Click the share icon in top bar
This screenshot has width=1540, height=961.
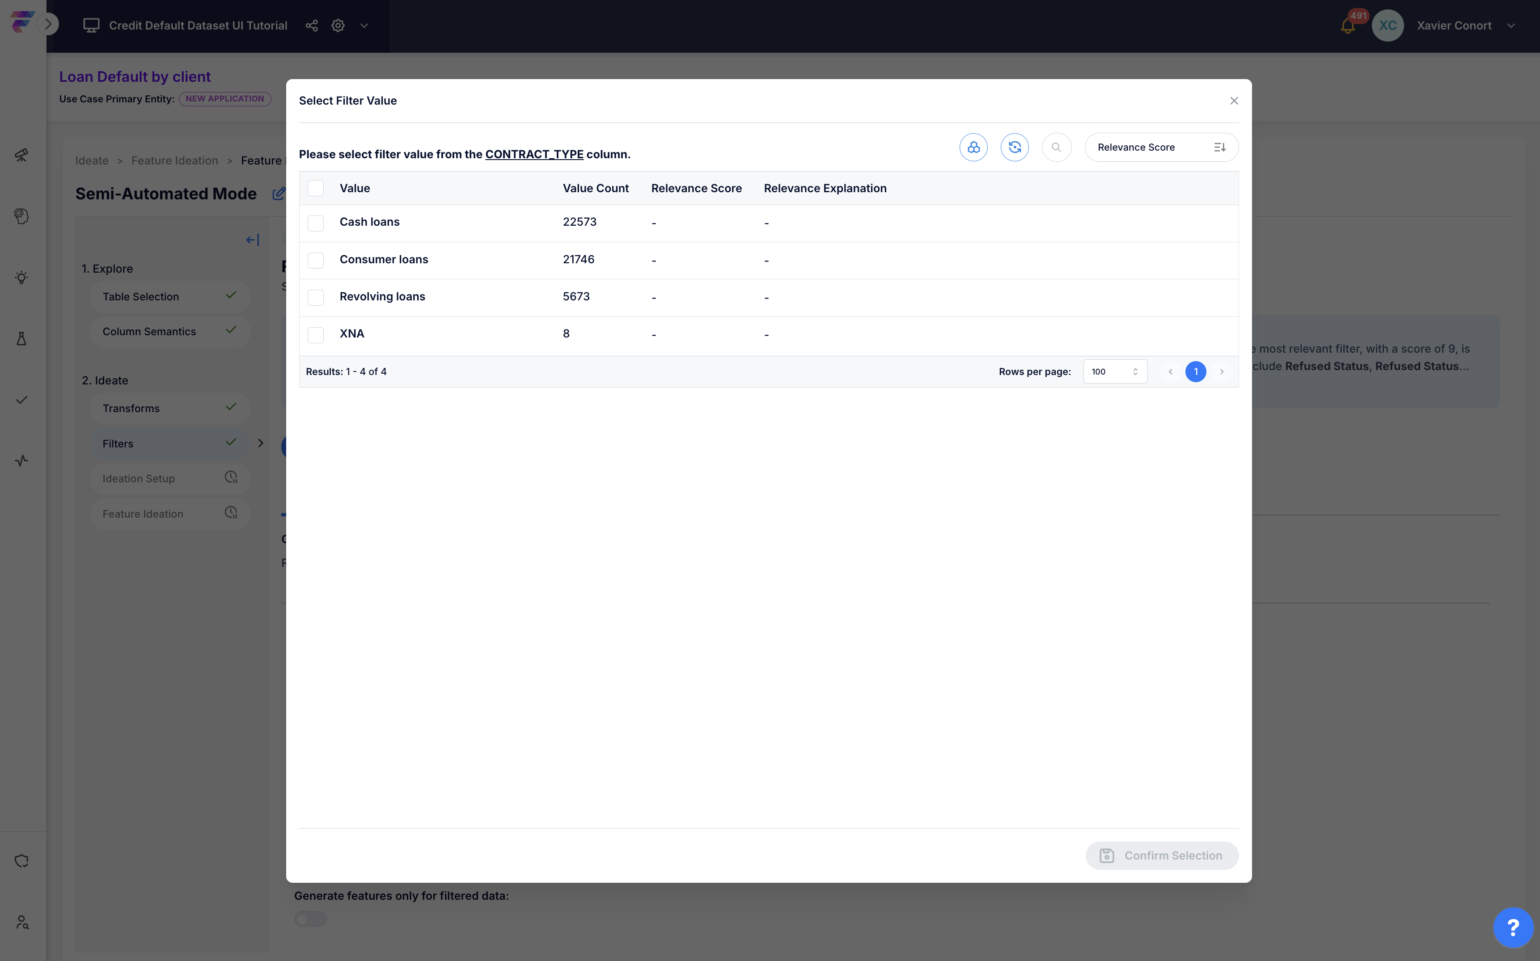pyautogui.click(x=312, y=25)
